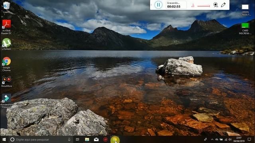This screenshot has height=143, width=255.
Task: Open the network tray icon
Action: (x=226, y=139)
